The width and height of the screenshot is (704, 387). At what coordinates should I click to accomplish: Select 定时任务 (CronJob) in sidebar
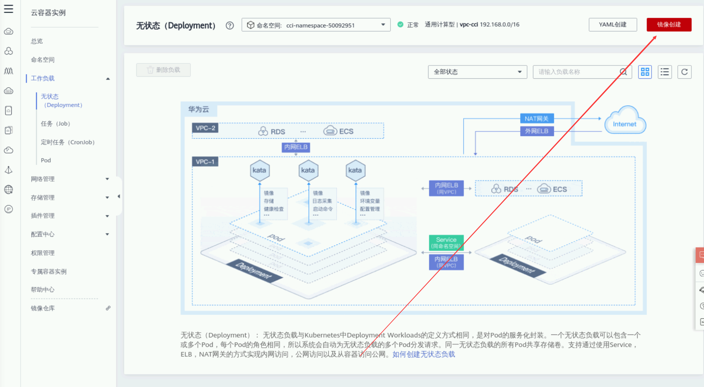[68, 142]
